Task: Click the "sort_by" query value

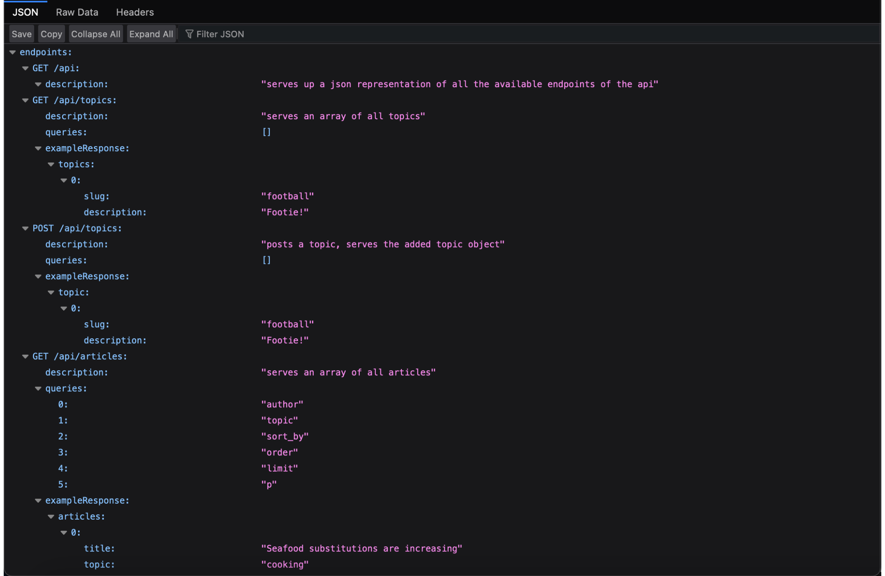Action: point(285,437)
